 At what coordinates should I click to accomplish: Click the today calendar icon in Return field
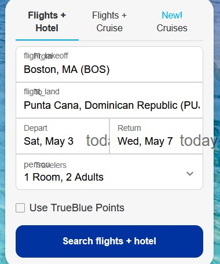(x=199, y=141)
